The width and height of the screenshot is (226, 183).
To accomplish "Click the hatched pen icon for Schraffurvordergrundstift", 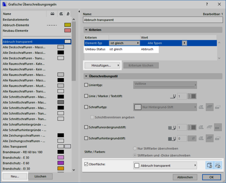I will [172, 127].
